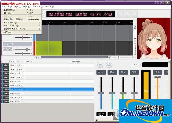Click the timeline horizontal scroll left arrow

point(37,57)
